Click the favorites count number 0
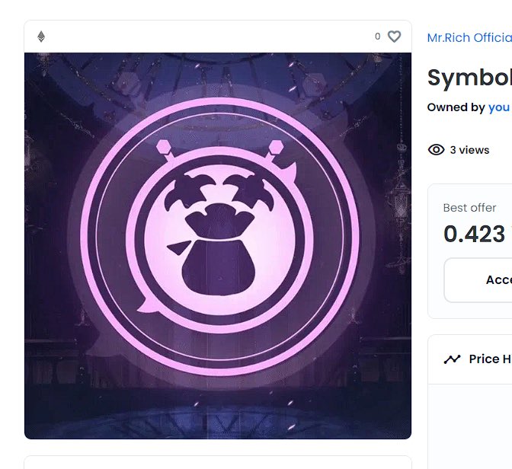This screenshot has width=512, height=469. tap(377, 37)
